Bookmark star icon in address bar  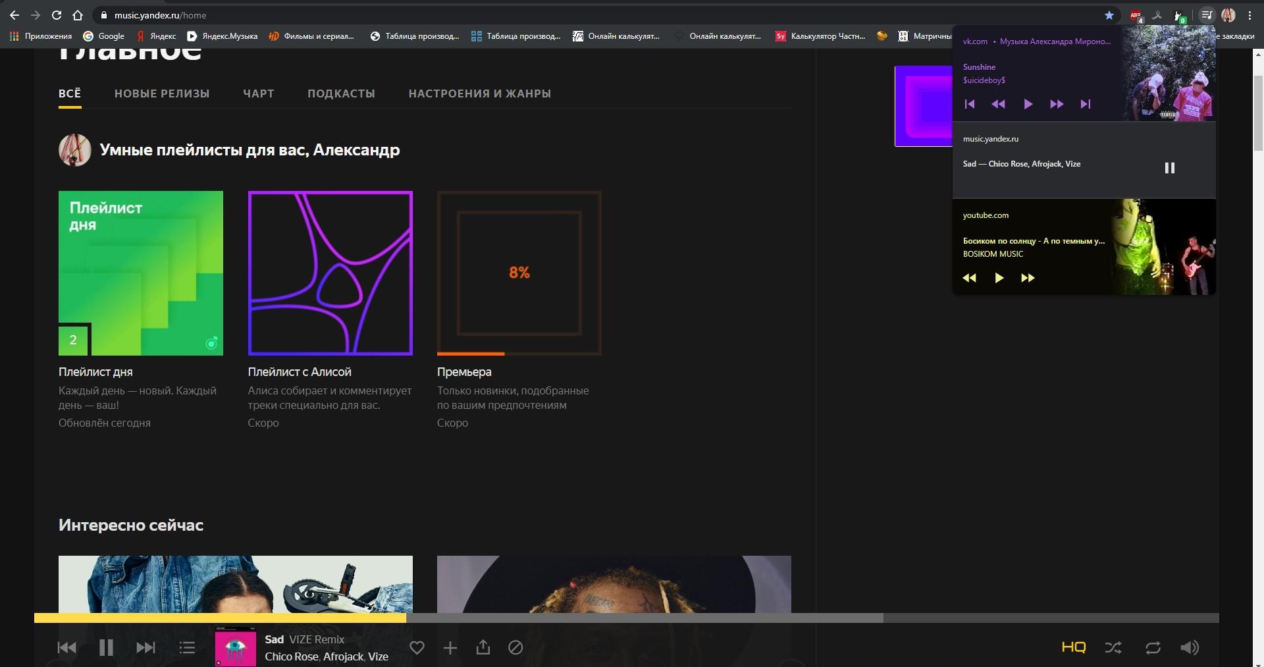tap(1109, 15)
